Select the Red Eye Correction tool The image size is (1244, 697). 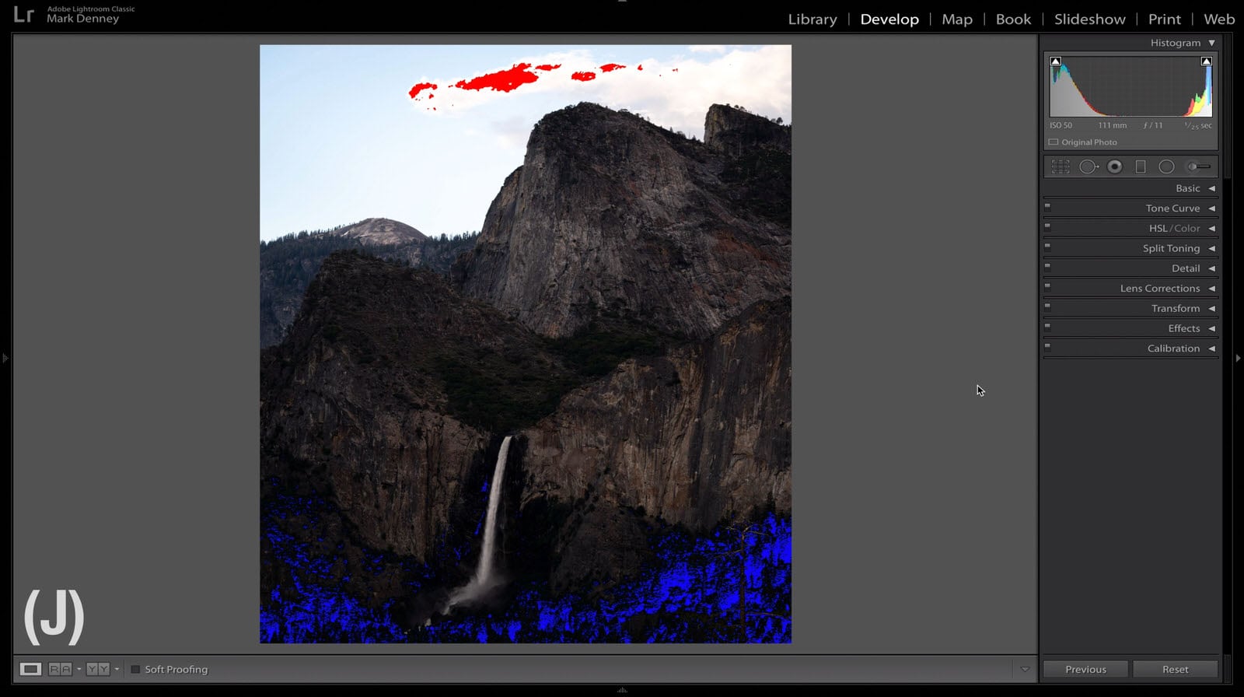(x=1115, y=166)
